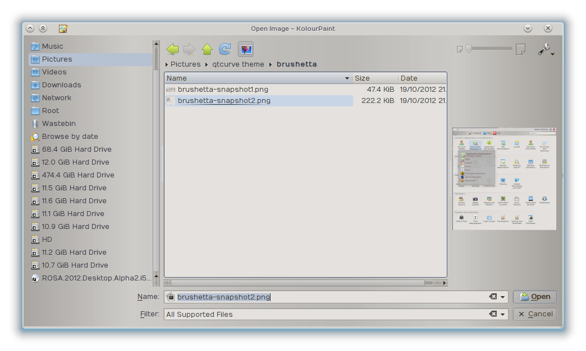Open the Wastebin place

(90, 123)
